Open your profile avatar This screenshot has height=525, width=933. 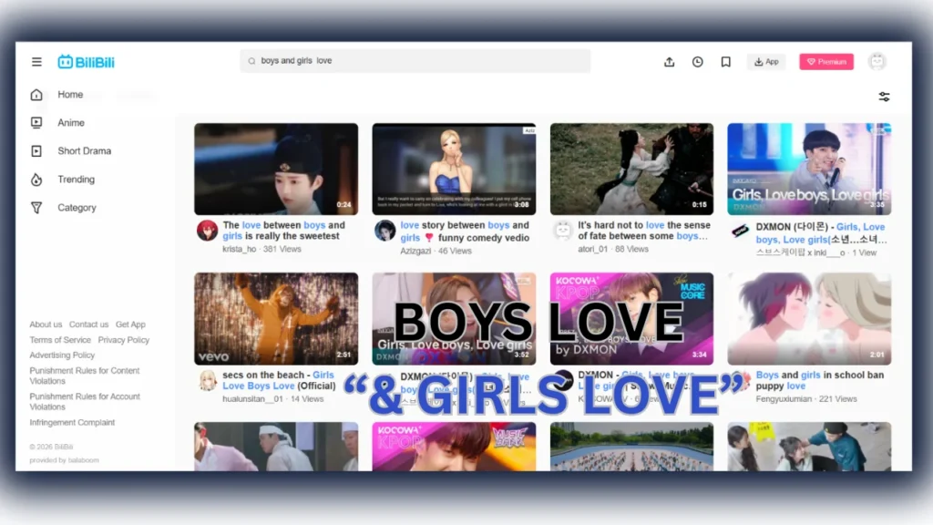click(x=877, y=61)
